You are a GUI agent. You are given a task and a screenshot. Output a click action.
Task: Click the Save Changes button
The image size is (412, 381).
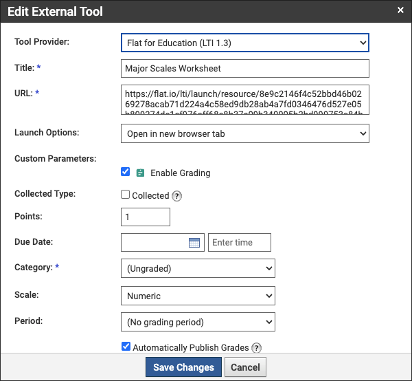click(x=183, y=367)
